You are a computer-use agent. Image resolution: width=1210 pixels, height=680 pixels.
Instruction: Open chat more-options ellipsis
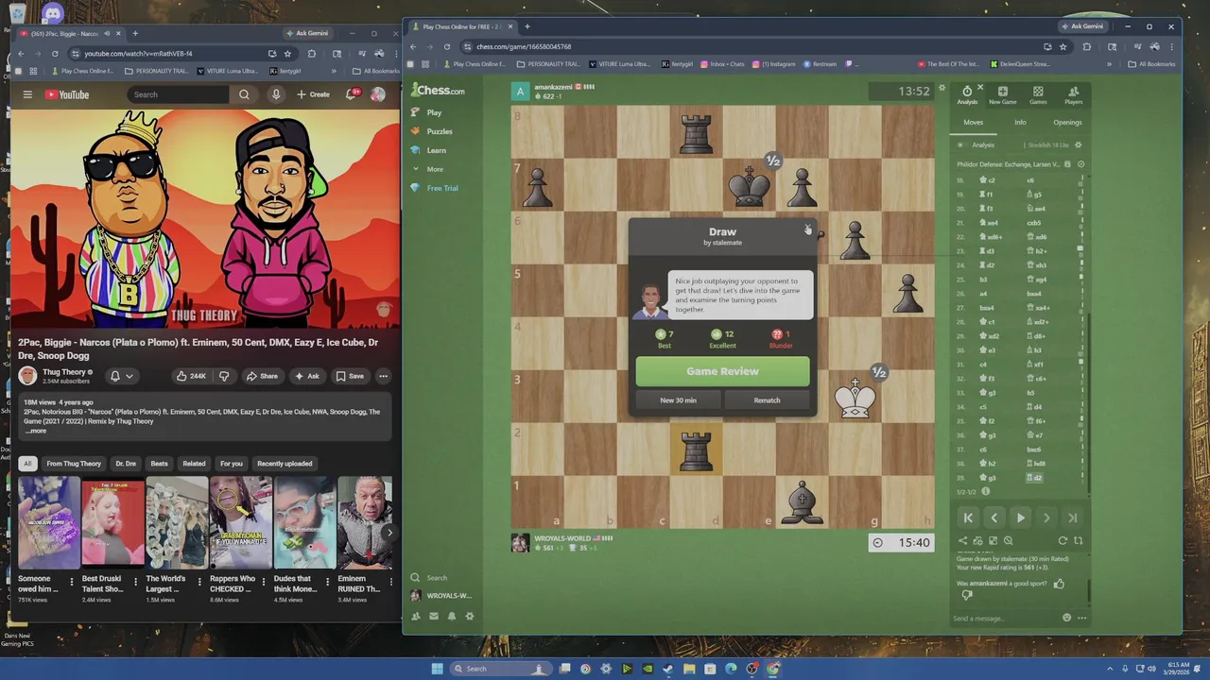1081,618
